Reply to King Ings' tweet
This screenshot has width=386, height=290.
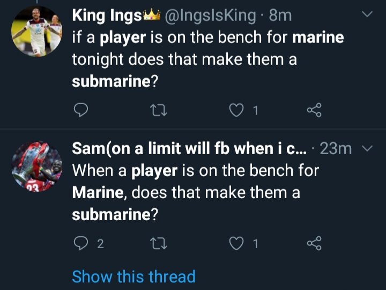tap(80, 111)
